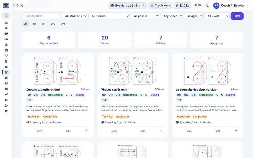The height and width of the screenshot is (158, 253).
Task: Expand the sidebar with the double chevron
Action: (14, 5)
